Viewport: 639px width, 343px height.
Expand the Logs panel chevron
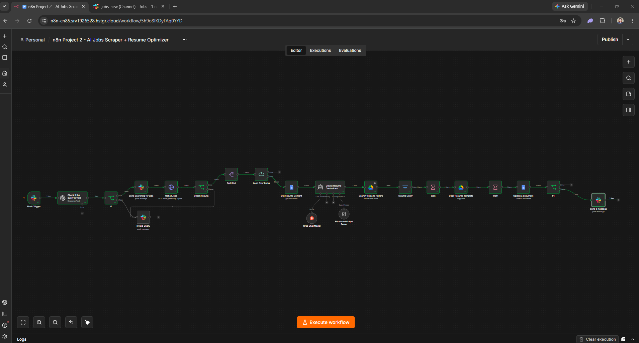(x=632, y=339)
